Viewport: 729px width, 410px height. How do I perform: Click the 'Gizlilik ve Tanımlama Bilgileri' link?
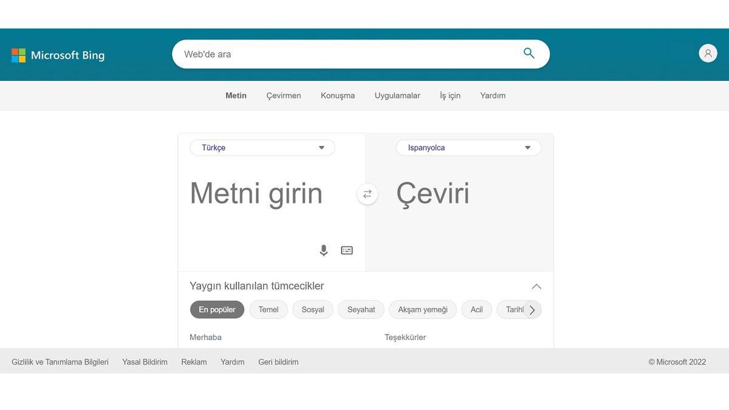[60, 361]
